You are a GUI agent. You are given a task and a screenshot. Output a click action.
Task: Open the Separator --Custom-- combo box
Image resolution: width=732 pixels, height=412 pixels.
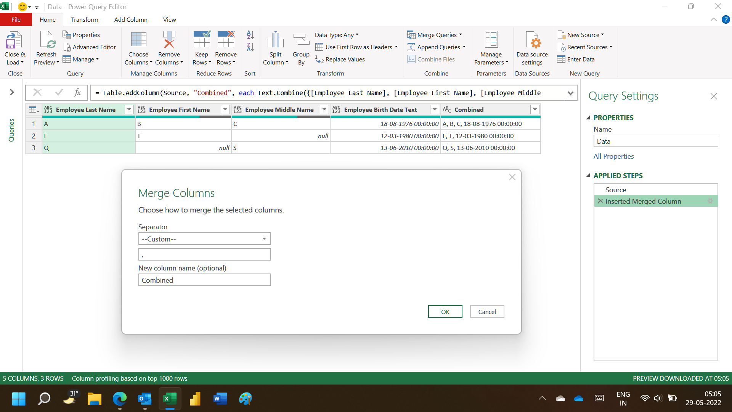204,239
